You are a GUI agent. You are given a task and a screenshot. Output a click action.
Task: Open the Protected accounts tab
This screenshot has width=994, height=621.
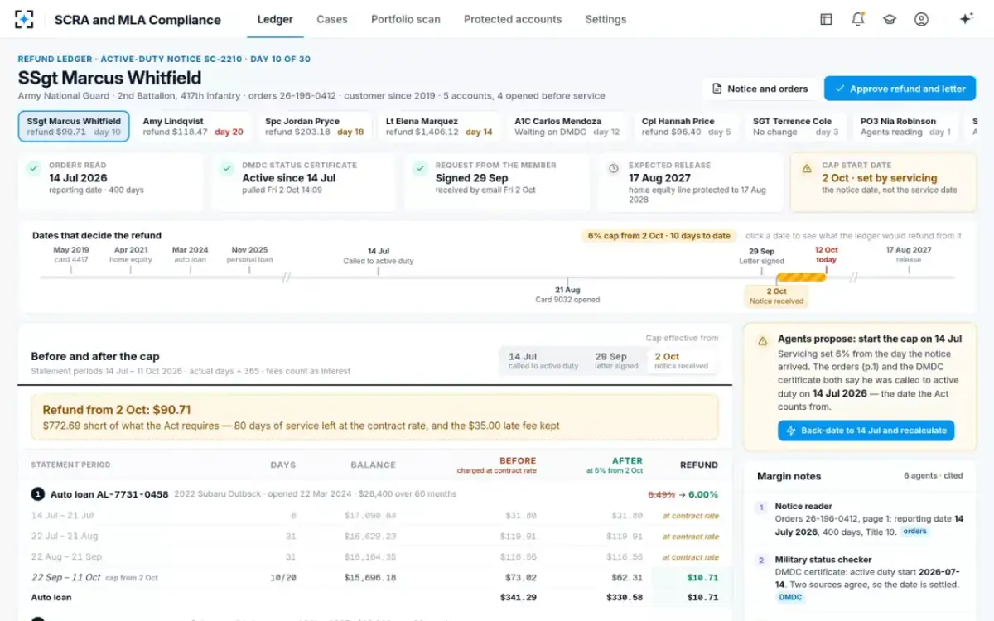(513, 19)
